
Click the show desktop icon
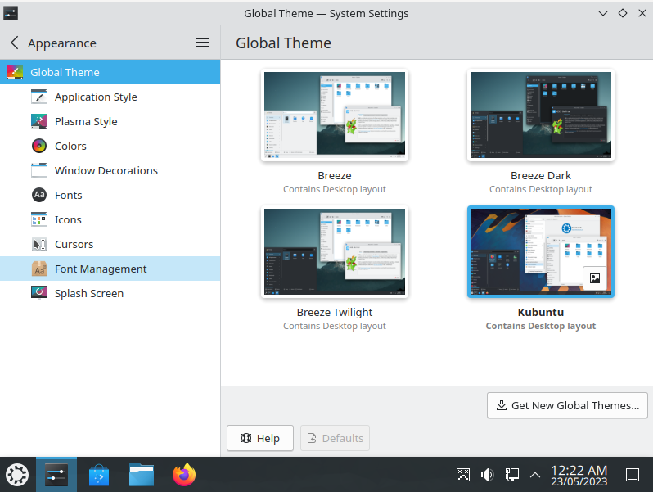633,475
